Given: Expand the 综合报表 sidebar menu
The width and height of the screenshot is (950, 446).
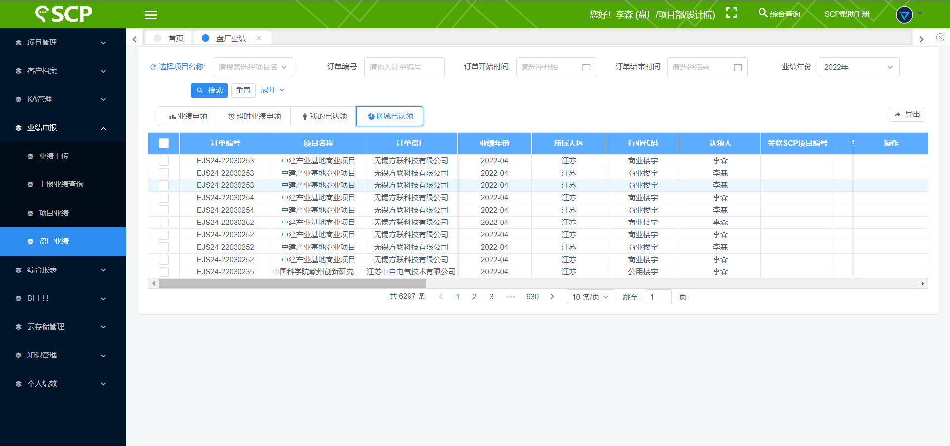Looking at the screenshot, I should [x=63, y=270].
